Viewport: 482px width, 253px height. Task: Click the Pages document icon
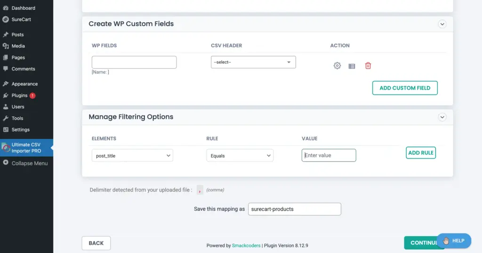pos(6,57)
